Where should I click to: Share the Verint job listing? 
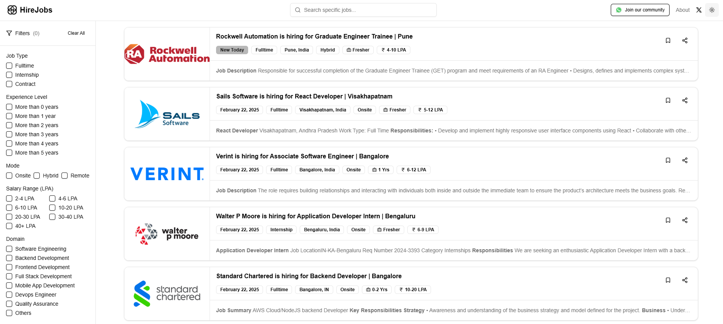(x=685, y=160)
